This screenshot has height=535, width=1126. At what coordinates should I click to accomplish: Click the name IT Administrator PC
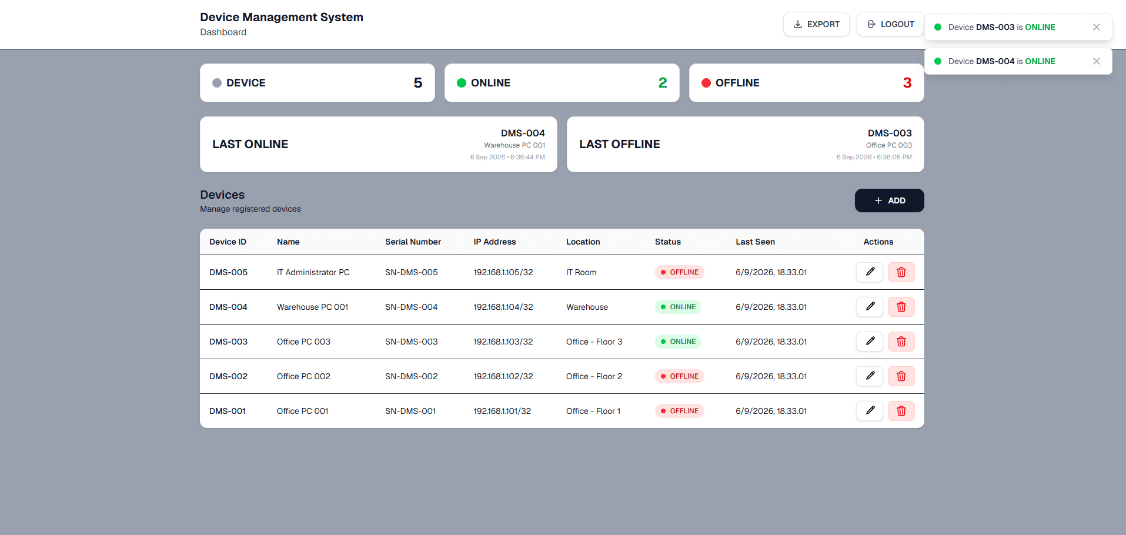pyautogui.click(x=313, y=272)
